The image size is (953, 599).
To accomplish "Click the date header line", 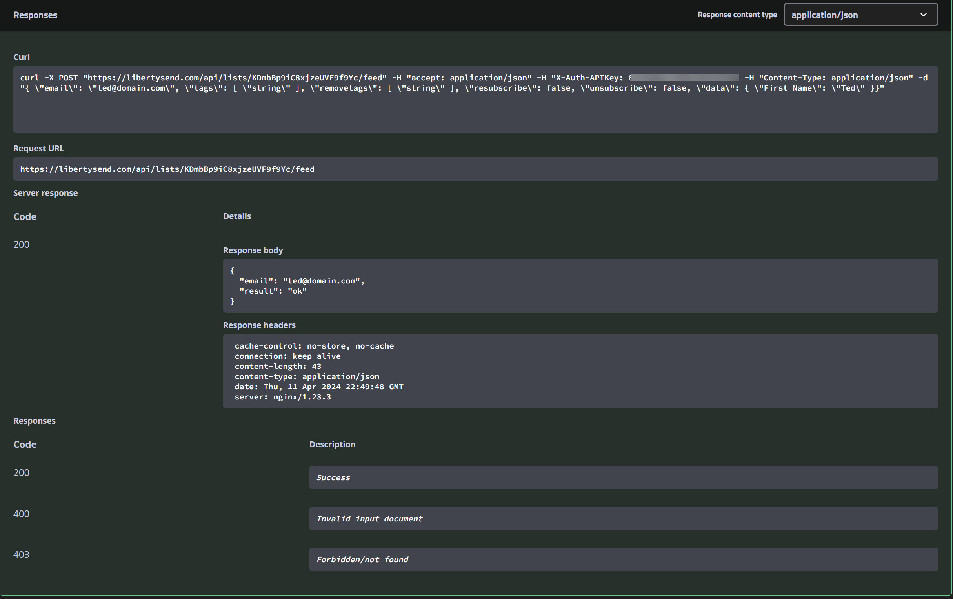I will pyautogui.click(x=319, y=387).
